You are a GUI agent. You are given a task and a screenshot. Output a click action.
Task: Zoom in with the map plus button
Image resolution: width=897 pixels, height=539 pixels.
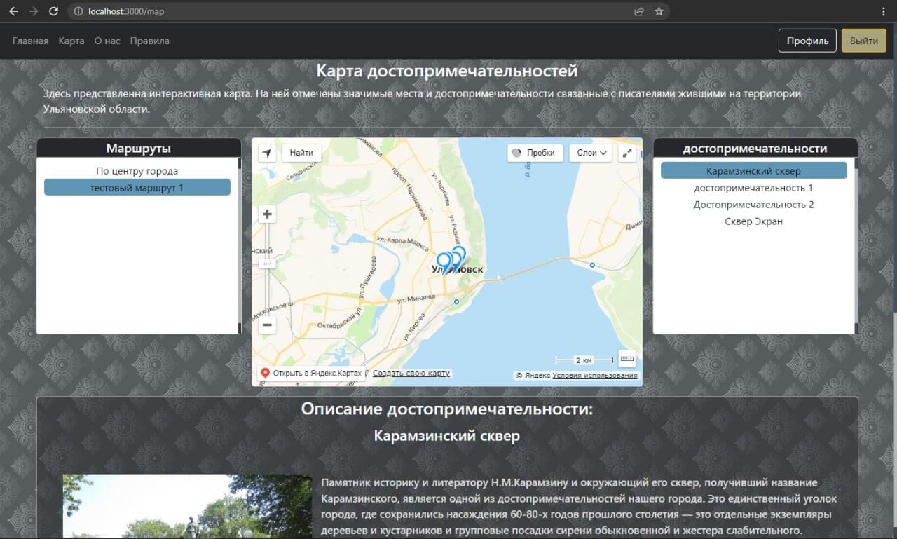(267, 214)
